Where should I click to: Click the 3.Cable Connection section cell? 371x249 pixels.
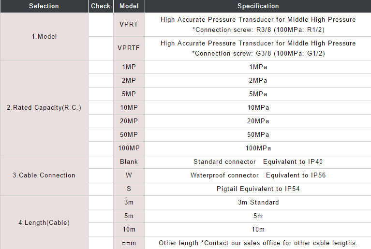click(x=44, y=175)
